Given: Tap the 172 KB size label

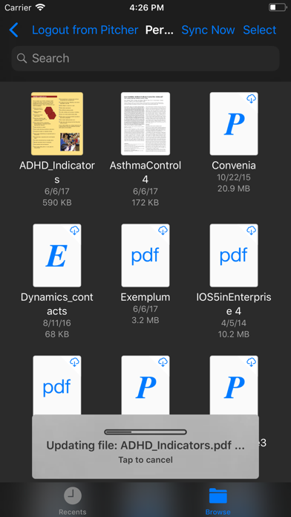Looking at the screenshot, I should pyautogui.click(x=145, y=203).
